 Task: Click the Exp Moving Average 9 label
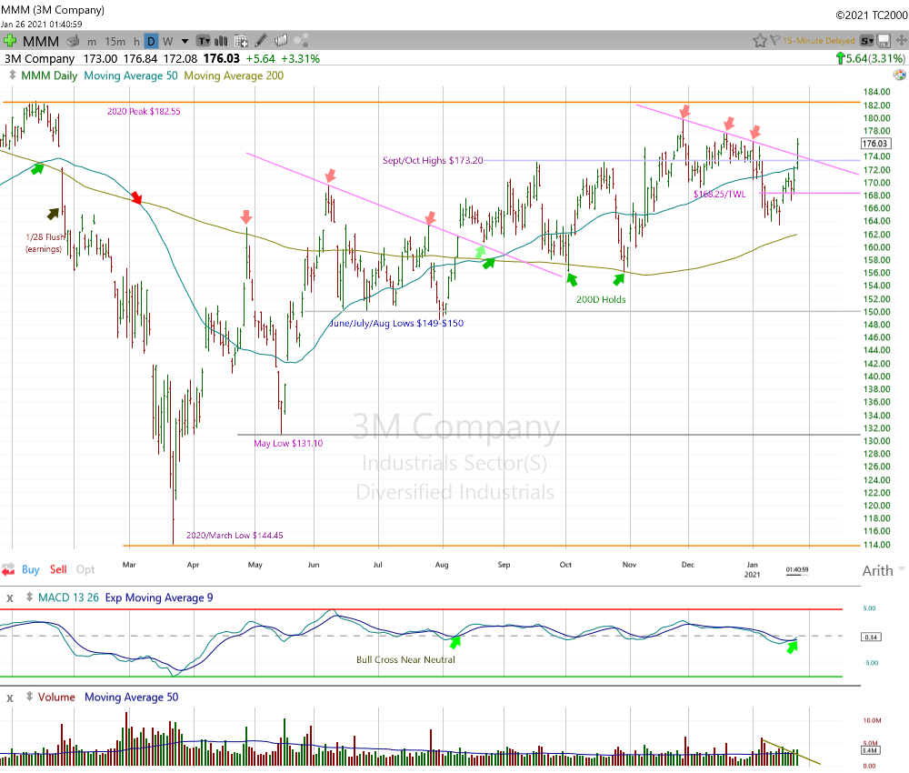coord(159,597)
